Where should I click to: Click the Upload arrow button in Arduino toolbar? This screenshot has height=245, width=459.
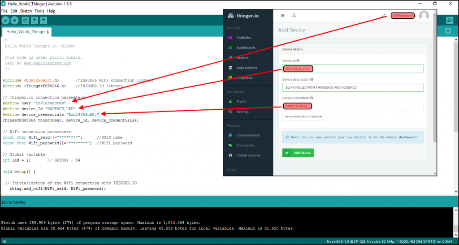click(x=14, y=20)
